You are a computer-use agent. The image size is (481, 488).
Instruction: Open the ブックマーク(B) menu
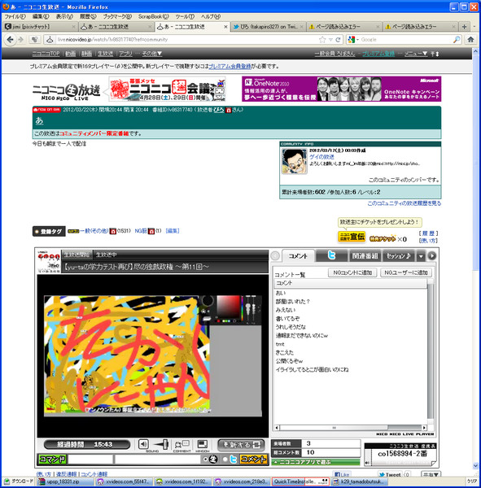click(117, 16)
